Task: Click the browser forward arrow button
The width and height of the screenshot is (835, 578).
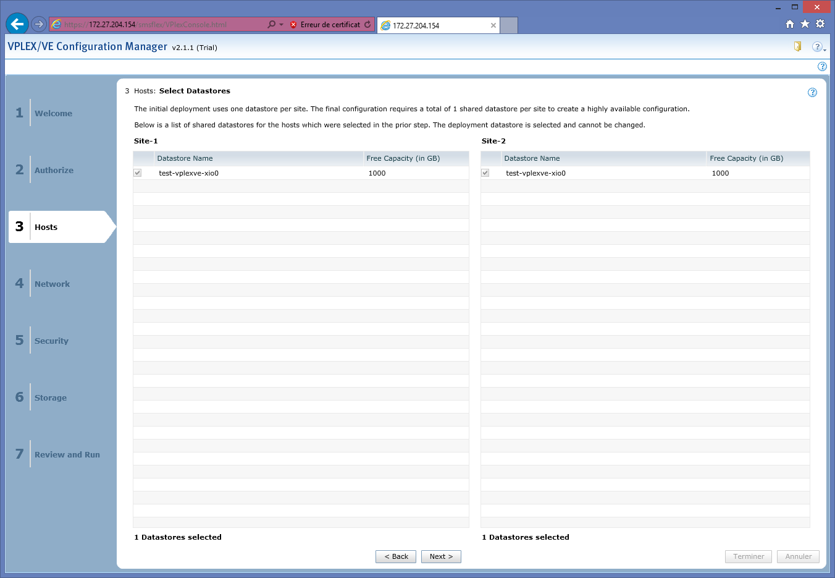Action: click(x=39, y=24)
